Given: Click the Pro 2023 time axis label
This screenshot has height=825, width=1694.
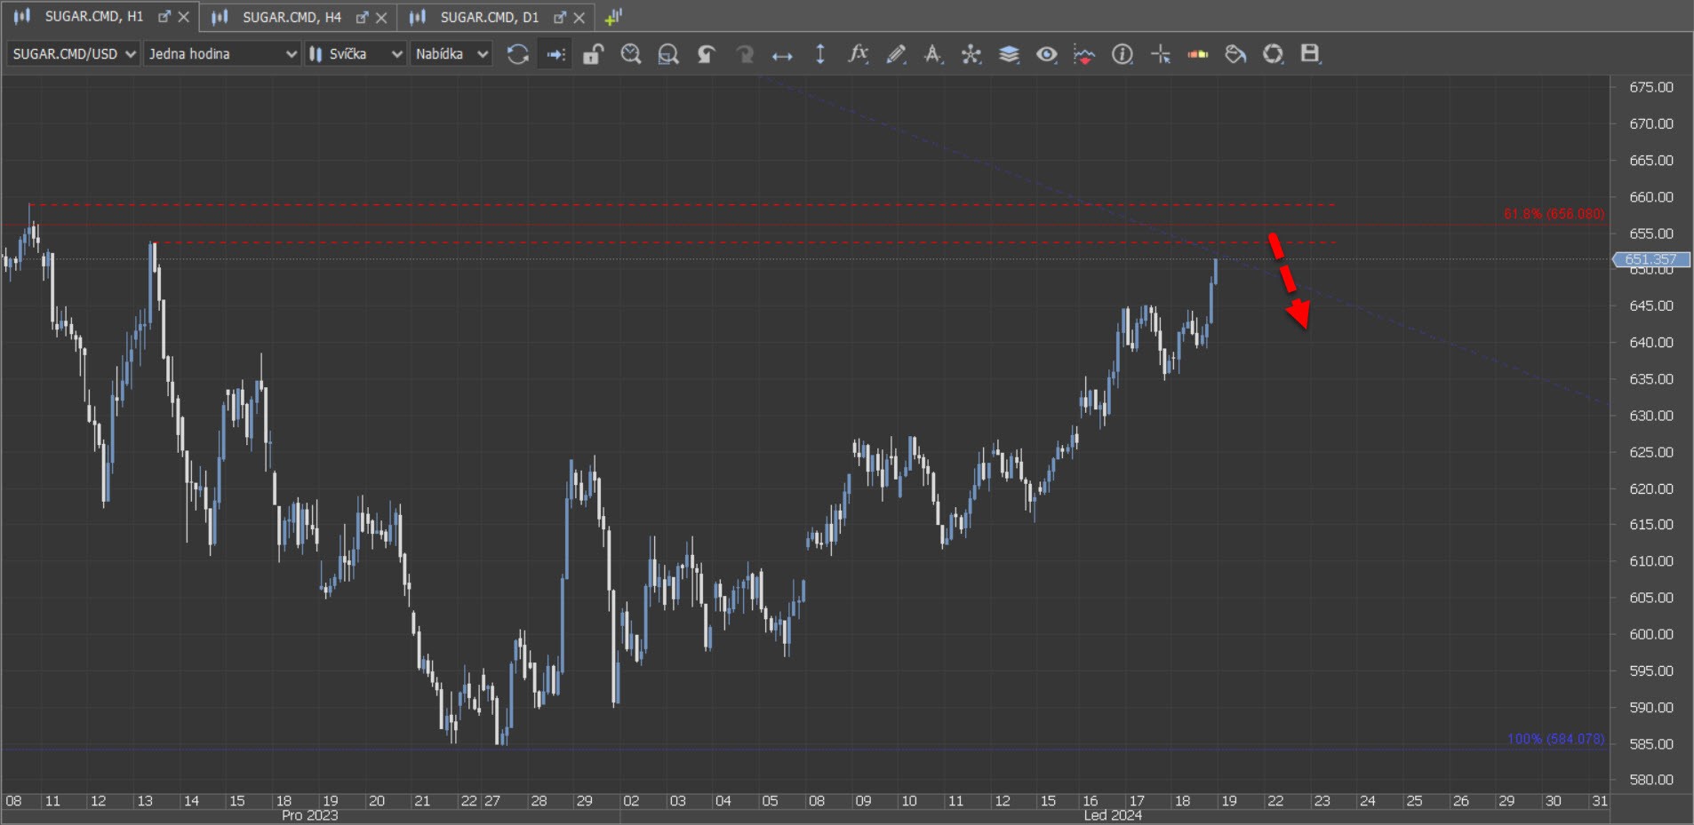Looking at the screenshot, I should (x=309, y=815).
